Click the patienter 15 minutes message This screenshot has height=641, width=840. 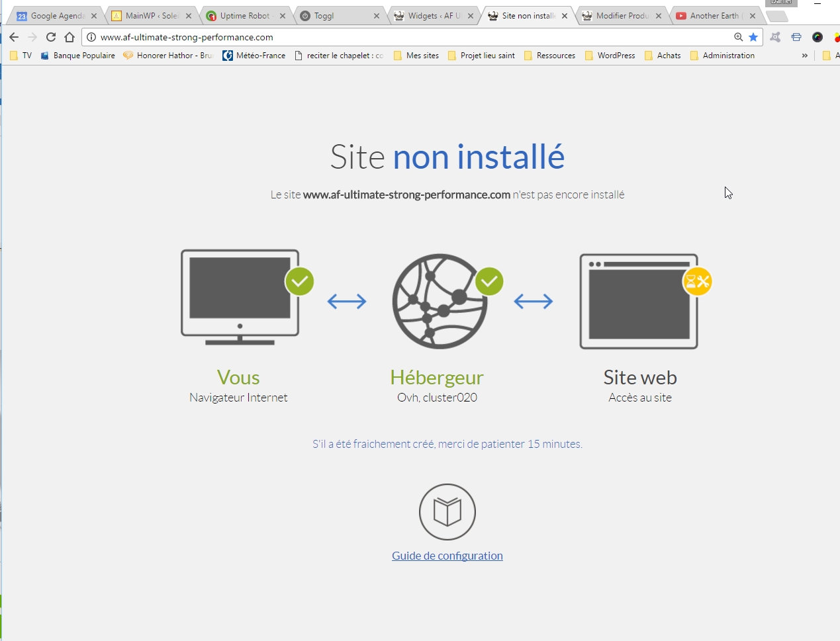pos(447,444)
